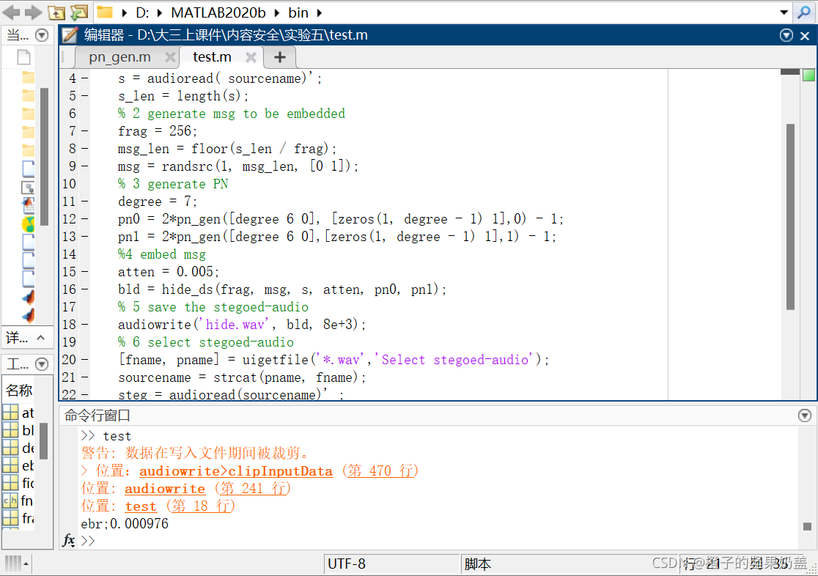The image size is (818, 576).
Task: Open the browse for folder icon
Action: 78,12
